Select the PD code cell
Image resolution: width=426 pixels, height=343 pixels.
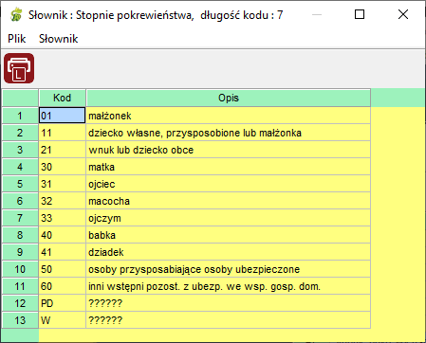63,303
